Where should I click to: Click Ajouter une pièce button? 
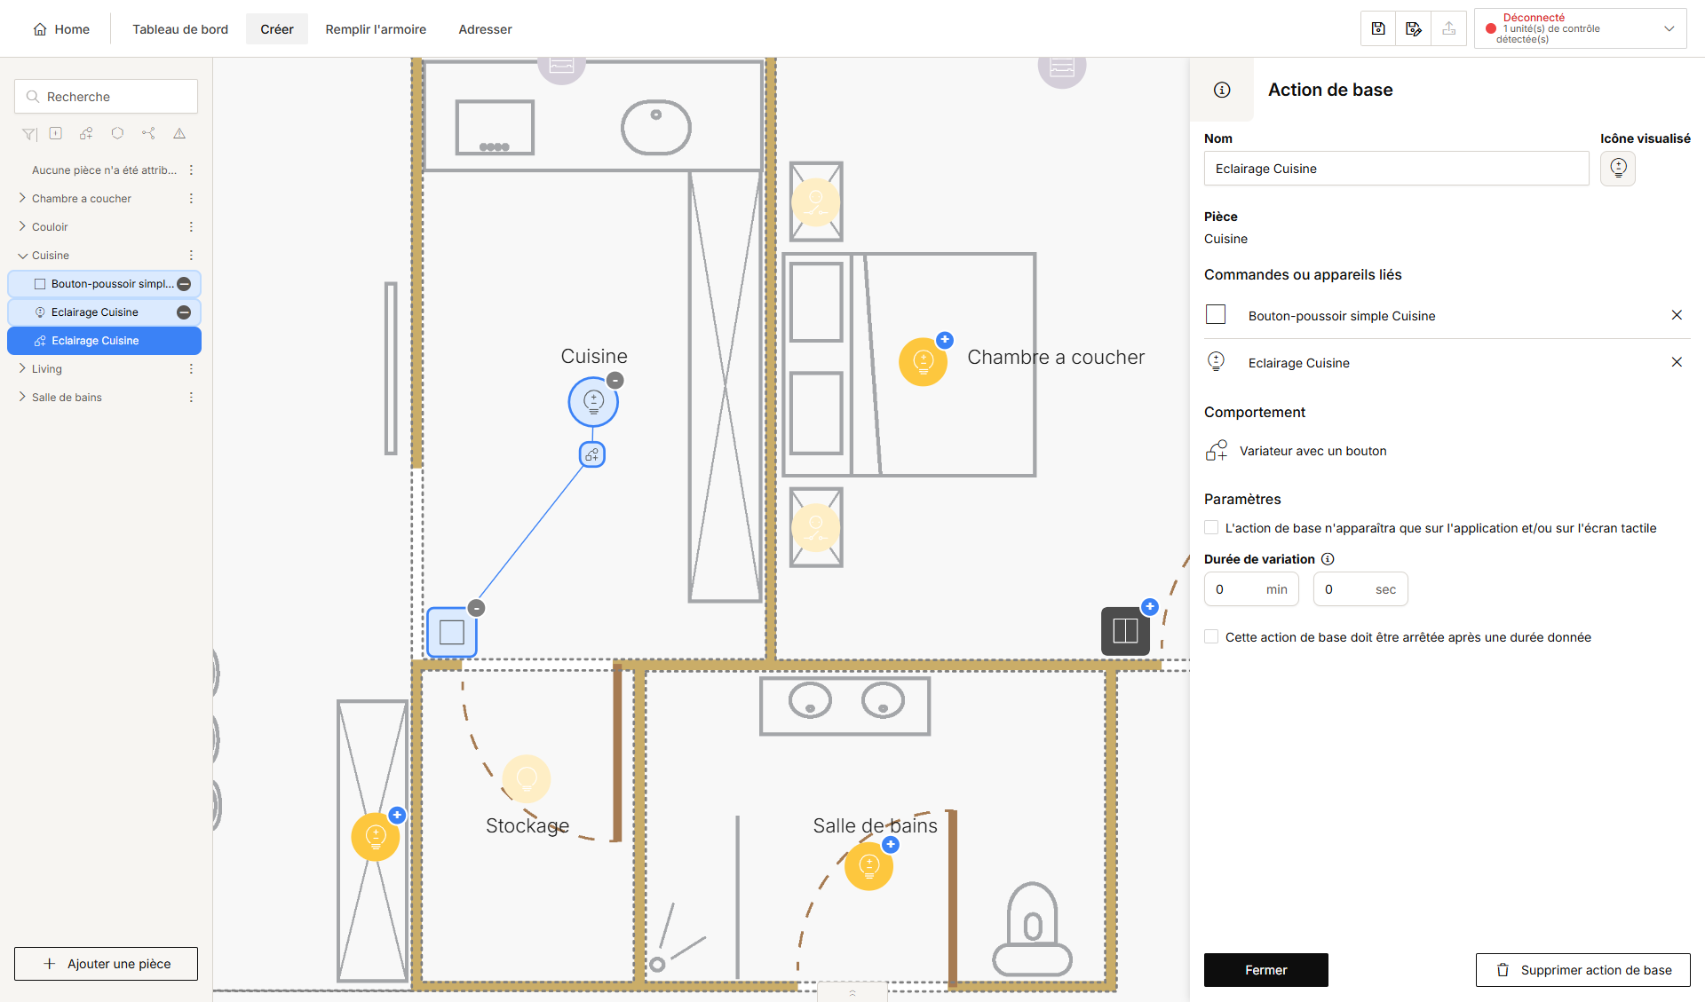[106, 964]
